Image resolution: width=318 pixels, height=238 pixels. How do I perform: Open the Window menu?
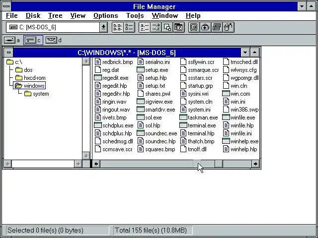pos(165,15)
